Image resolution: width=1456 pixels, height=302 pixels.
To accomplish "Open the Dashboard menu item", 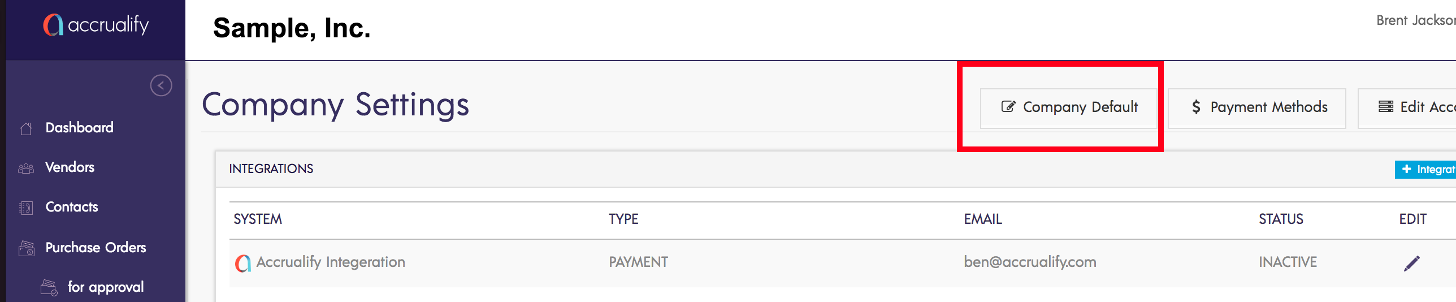I will tap(79, 128).
